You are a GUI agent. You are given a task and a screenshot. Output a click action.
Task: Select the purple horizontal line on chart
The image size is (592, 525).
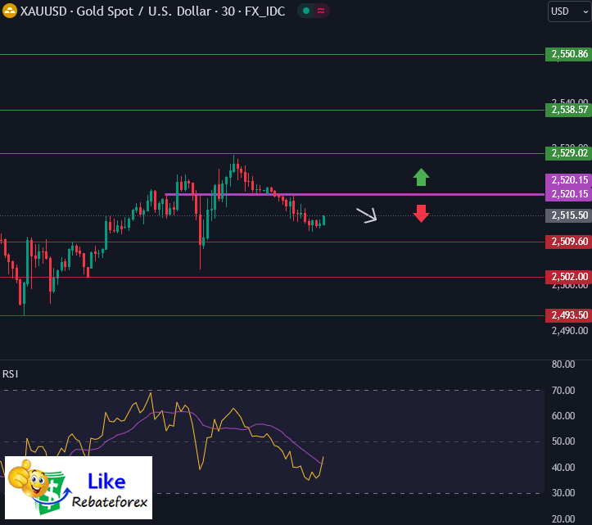click(x=355, y=194)
